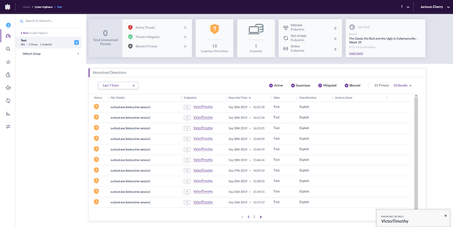Viewport: 453px width, 227px height.
Task: Open the VictorTimothy link in the Sep 27th row
Action: click(x=203, y=170)
